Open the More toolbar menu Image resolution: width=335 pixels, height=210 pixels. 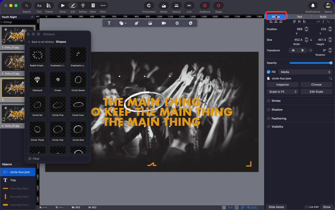click(x=103, y=5)
